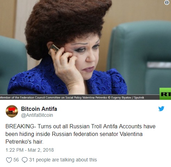Viewport: 171px width, 167px height.
Task: Click the 56 likes count
Action: [16, 160]
